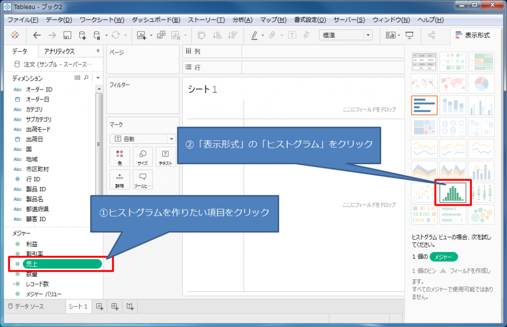Save the workbook via the save icon
Viewport: 507px width, 327px height.
point(67,35)
